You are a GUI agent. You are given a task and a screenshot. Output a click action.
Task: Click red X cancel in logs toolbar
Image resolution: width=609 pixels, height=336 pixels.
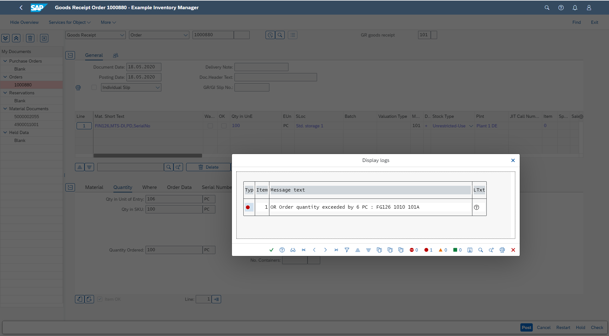tap(513, 250)
